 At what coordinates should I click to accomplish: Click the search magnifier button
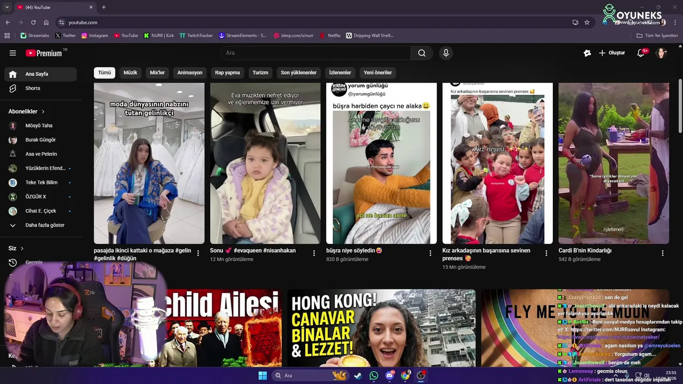pos(422,53)
